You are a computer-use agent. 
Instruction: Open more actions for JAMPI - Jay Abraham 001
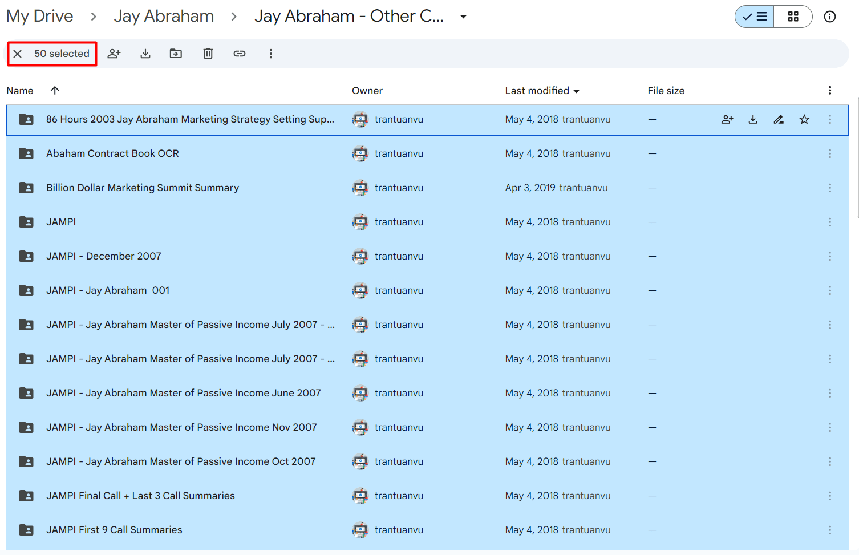pos(830,290)
